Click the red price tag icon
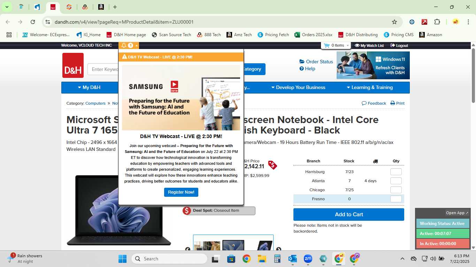476x267 pixels. click(272, 165)
